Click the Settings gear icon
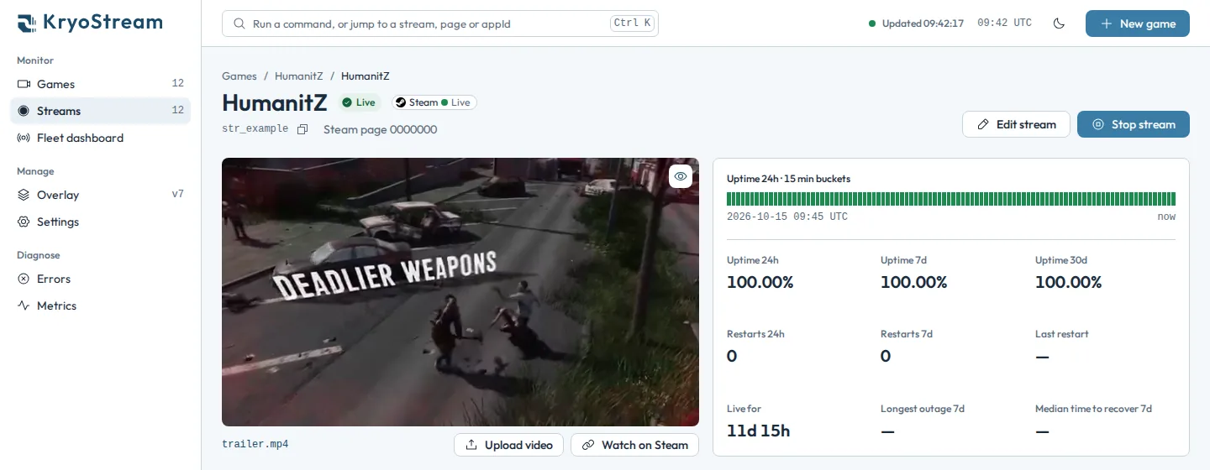The image size is (1210, 470). pos(24,222)
